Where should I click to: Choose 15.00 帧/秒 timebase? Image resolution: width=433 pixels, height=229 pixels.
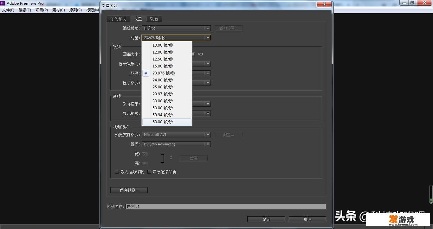tap(167, 66)
